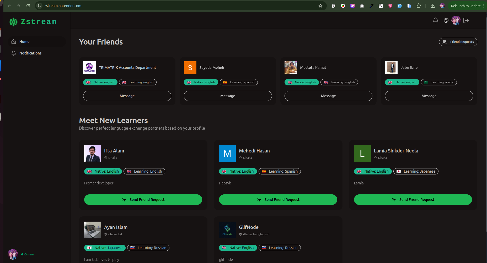
Task: Click the Zstream logo icon
Action: click(13, 22)
